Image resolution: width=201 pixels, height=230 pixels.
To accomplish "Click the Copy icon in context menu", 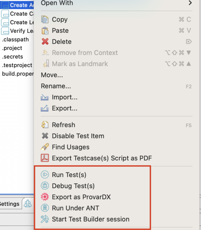I will (x=45, y=19).
